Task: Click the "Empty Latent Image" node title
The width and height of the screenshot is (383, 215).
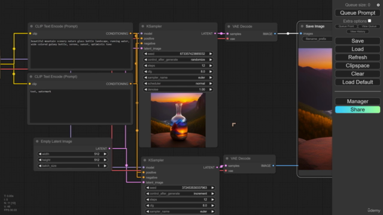Action: 56,142
